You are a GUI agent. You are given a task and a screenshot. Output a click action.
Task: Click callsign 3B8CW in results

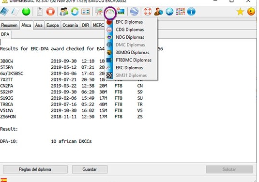7,61
